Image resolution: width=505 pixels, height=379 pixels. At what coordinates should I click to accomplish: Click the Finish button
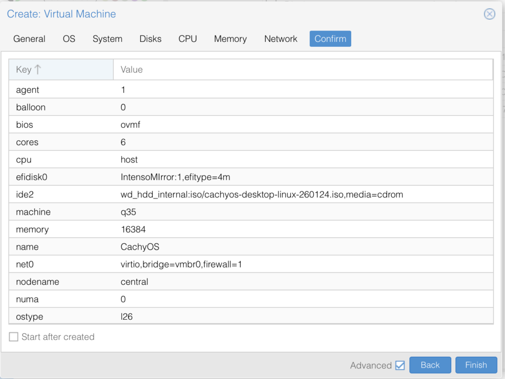pos(476,365)
